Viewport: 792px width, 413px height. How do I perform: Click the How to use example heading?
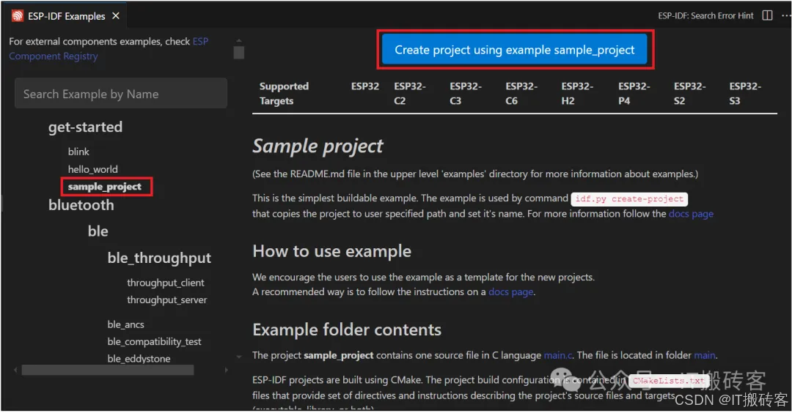[x=332, y=250]
